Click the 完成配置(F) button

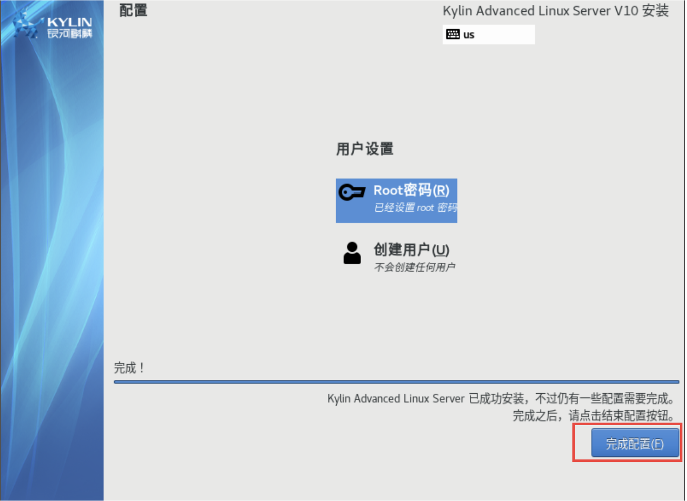[635, 443]
